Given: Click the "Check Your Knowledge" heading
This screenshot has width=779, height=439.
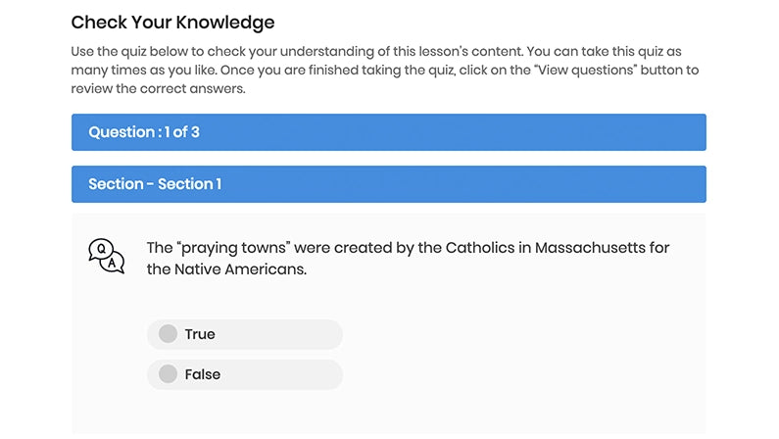Looking at the screenshot, I should tap(172, 22).
